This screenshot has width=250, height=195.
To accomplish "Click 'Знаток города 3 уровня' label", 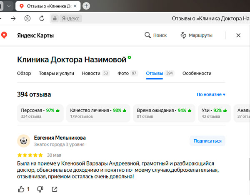I will [x=59, y=144].
